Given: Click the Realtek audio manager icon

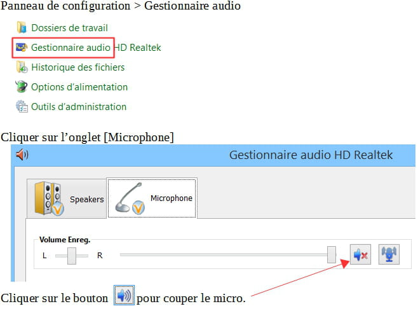Looking at the screenshot, I should tap(22, 48).
